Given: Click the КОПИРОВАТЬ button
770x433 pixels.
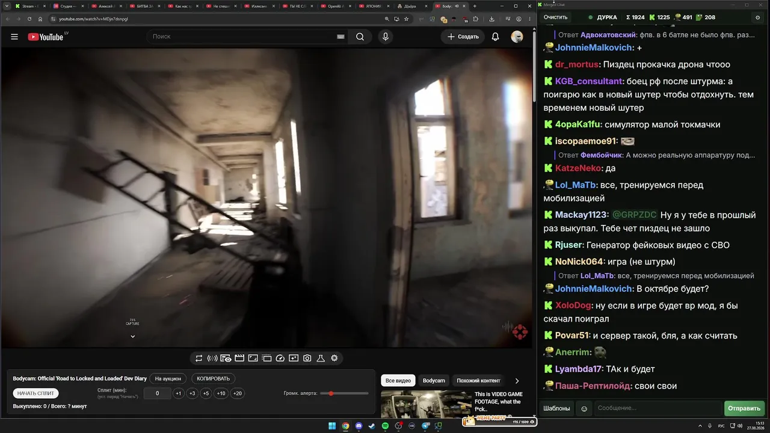Looking at the screenshot, I should tap(214, 379).
